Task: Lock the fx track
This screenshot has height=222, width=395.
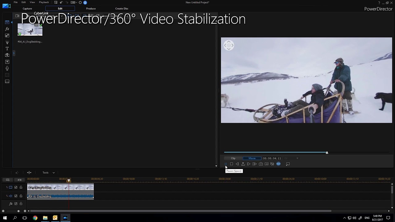Action: click(21, 204)
